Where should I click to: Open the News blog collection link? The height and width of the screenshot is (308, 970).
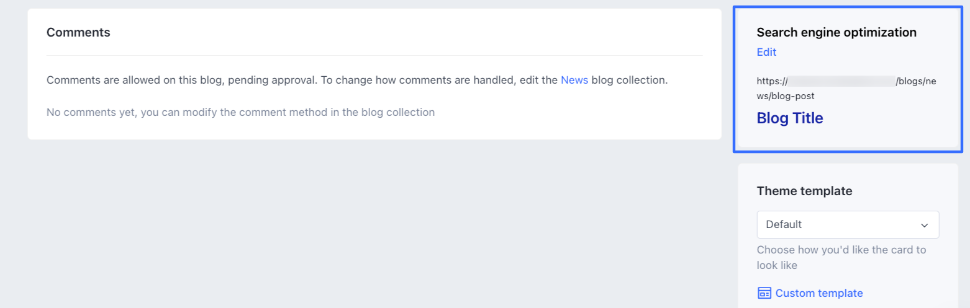574,80
